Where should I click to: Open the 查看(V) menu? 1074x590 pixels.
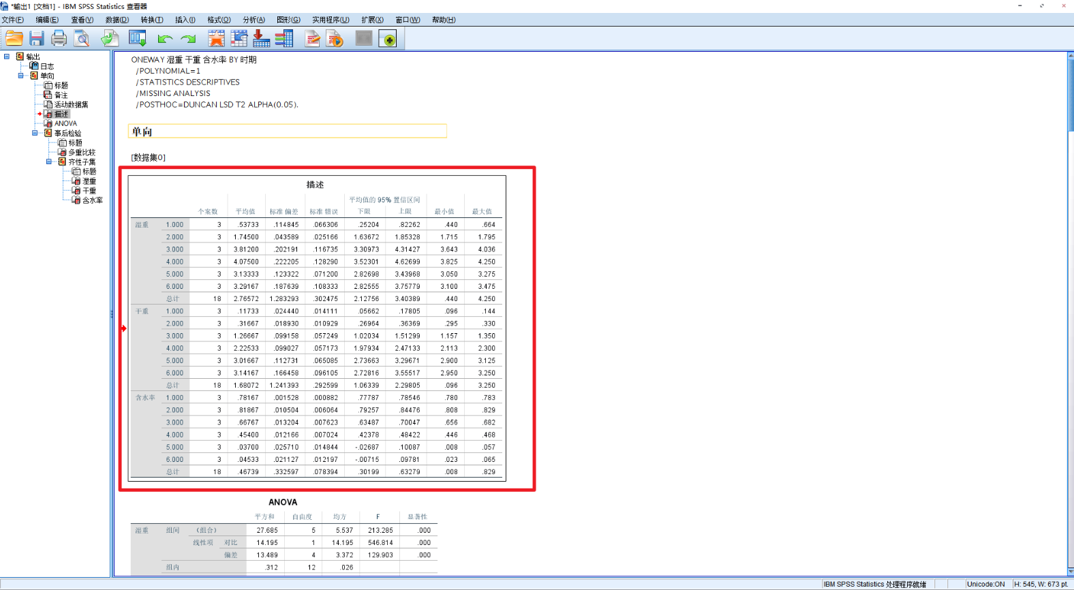82,20
